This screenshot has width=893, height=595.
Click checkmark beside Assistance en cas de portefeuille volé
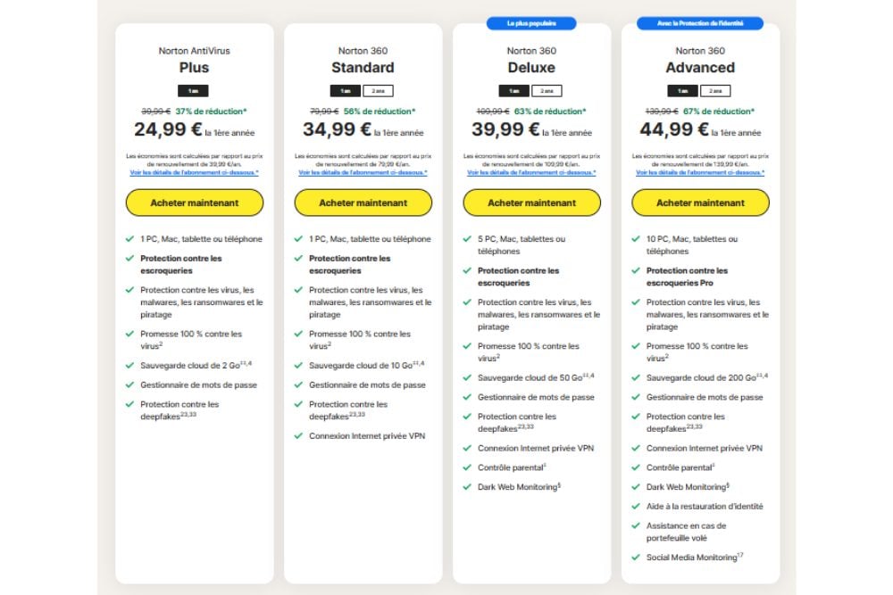point(637,526)
